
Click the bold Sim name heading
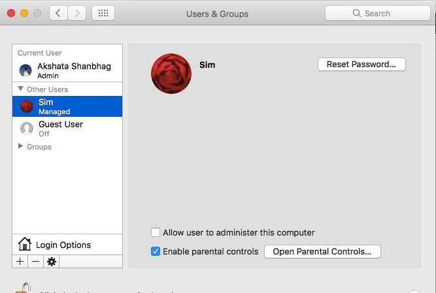coord(207,65)
